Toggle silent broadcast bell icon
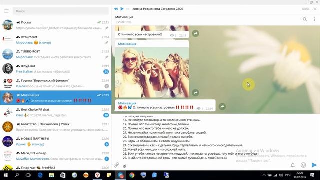The width and height of the screenshot is (320, 180). click(293, 165)
